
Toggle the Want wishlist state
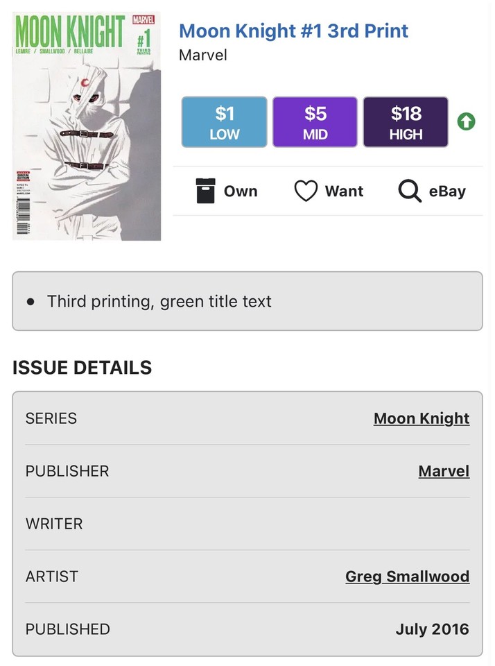[x=328, y=191]
